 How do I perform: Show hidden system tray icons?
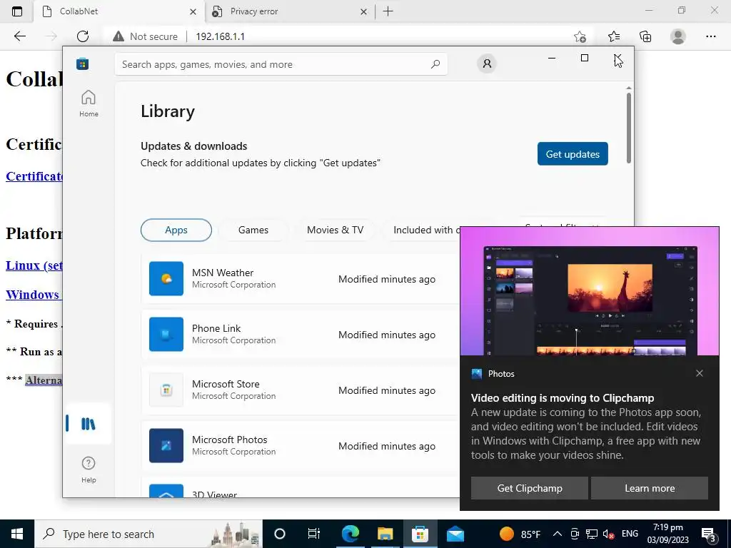tap(558, 534)
